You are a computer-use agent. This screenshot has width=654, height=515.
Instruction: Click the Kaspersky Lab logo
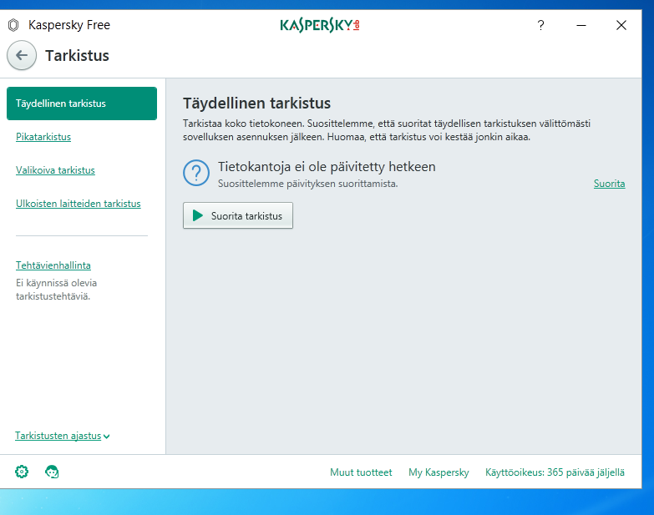[x=320, y=25]
